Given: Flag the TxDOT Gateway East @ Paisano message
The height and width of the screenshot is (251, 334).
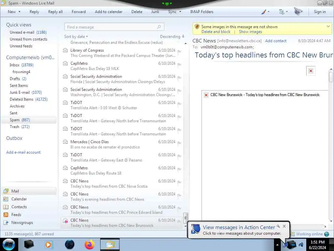Looking at the screenshot, I should (179, 156).
